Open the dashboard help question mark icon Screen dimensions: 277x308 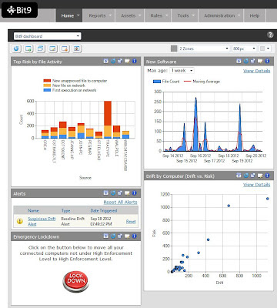270,35
